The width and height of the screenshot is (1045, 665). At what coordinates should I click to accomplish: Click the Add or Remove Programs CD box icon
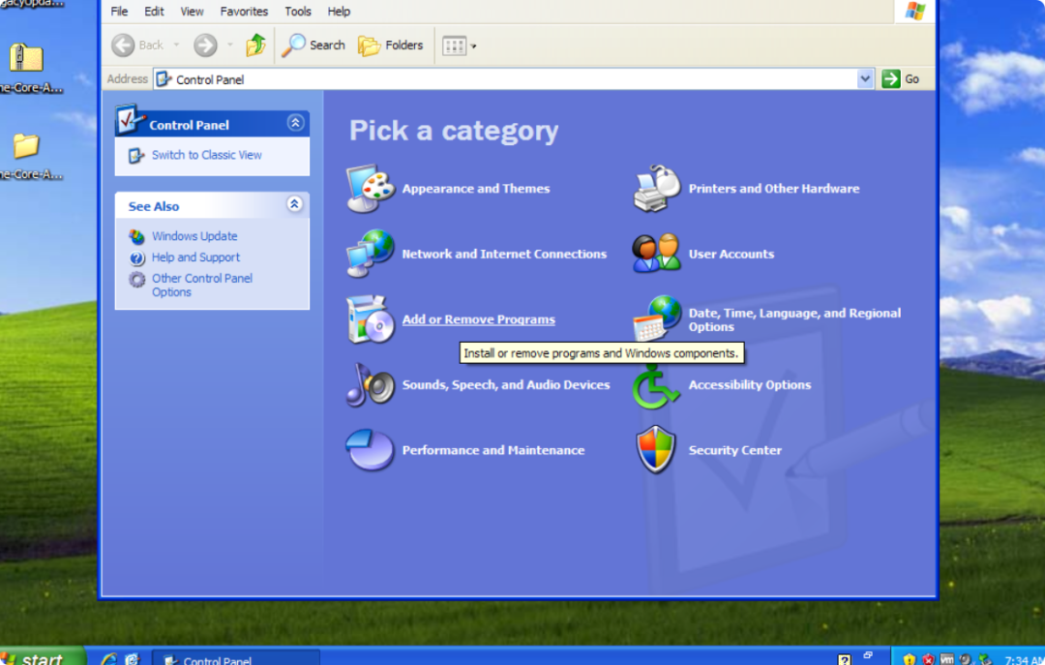371,319
